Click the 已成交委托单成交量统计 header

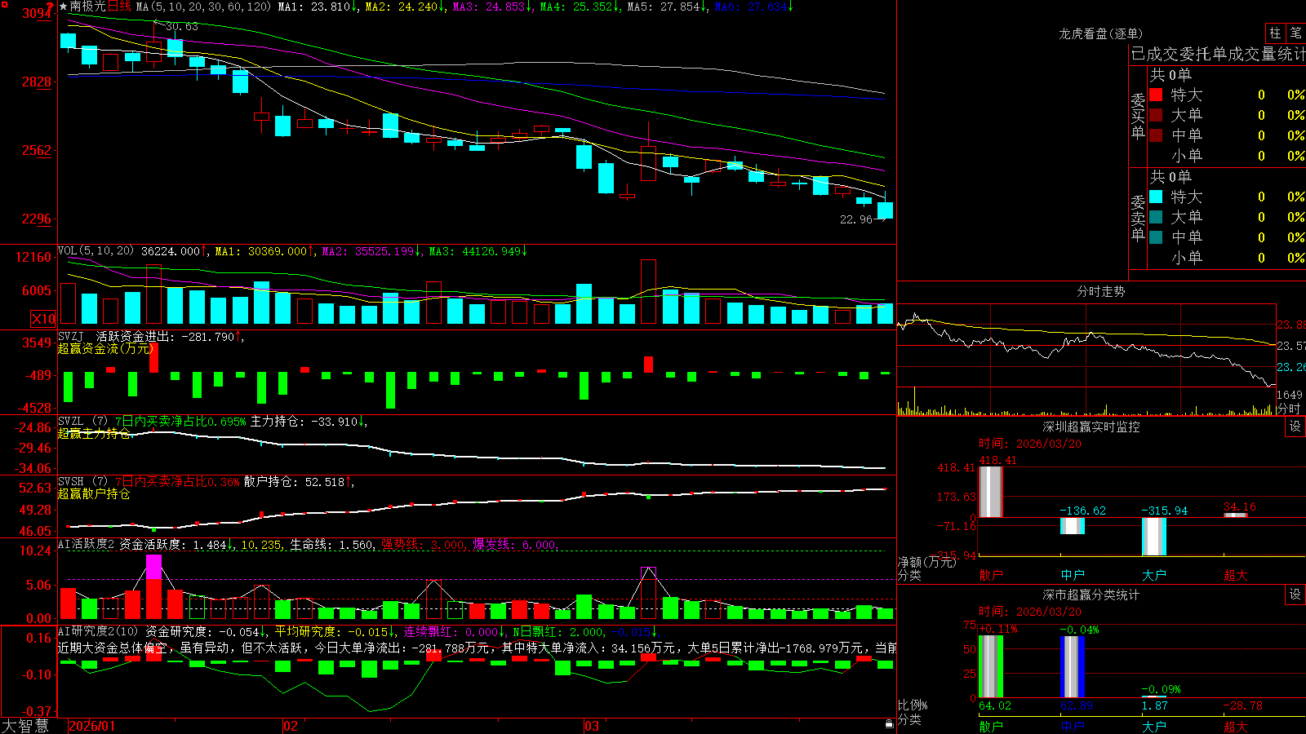point(1218,54)
